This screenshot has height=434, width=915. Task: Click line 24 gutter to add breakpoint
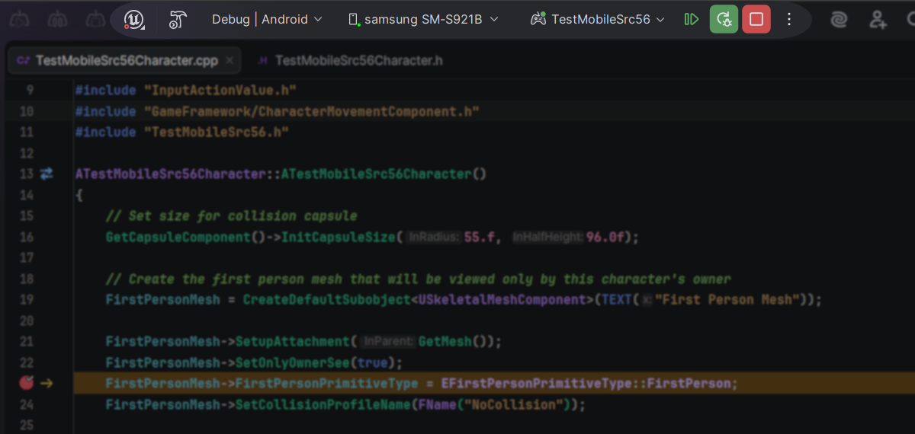pyautogui.click(x=27, y=404)
